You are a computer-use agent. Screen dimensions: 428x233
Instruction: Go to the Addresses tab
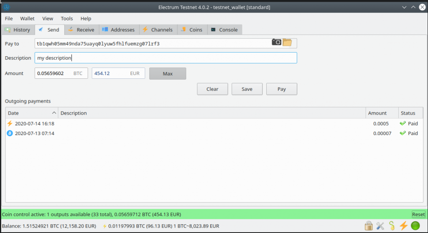[119, 30]
